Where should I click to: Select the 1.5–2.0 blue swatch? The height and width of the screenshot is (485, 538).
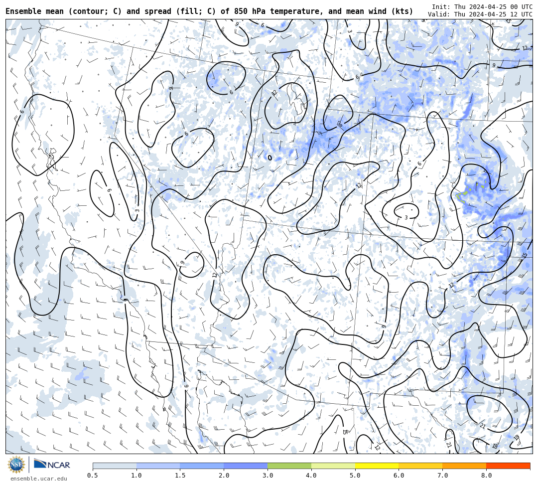click(x=202, y=466)
